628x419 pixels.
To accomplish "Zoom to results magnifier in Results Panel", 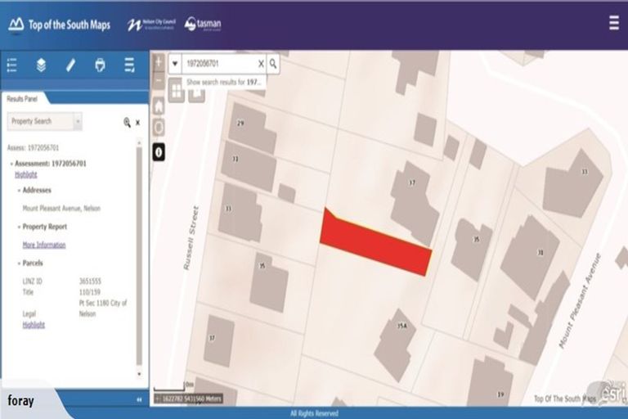I will coord(127,122).
